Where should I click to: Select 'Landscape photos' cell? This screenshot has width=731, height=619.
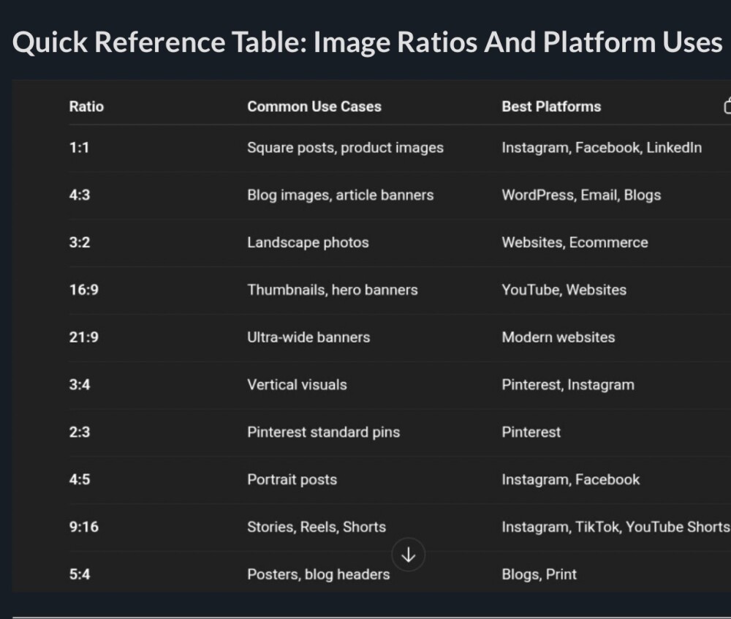pyautogui.click(x=308, y=243)
